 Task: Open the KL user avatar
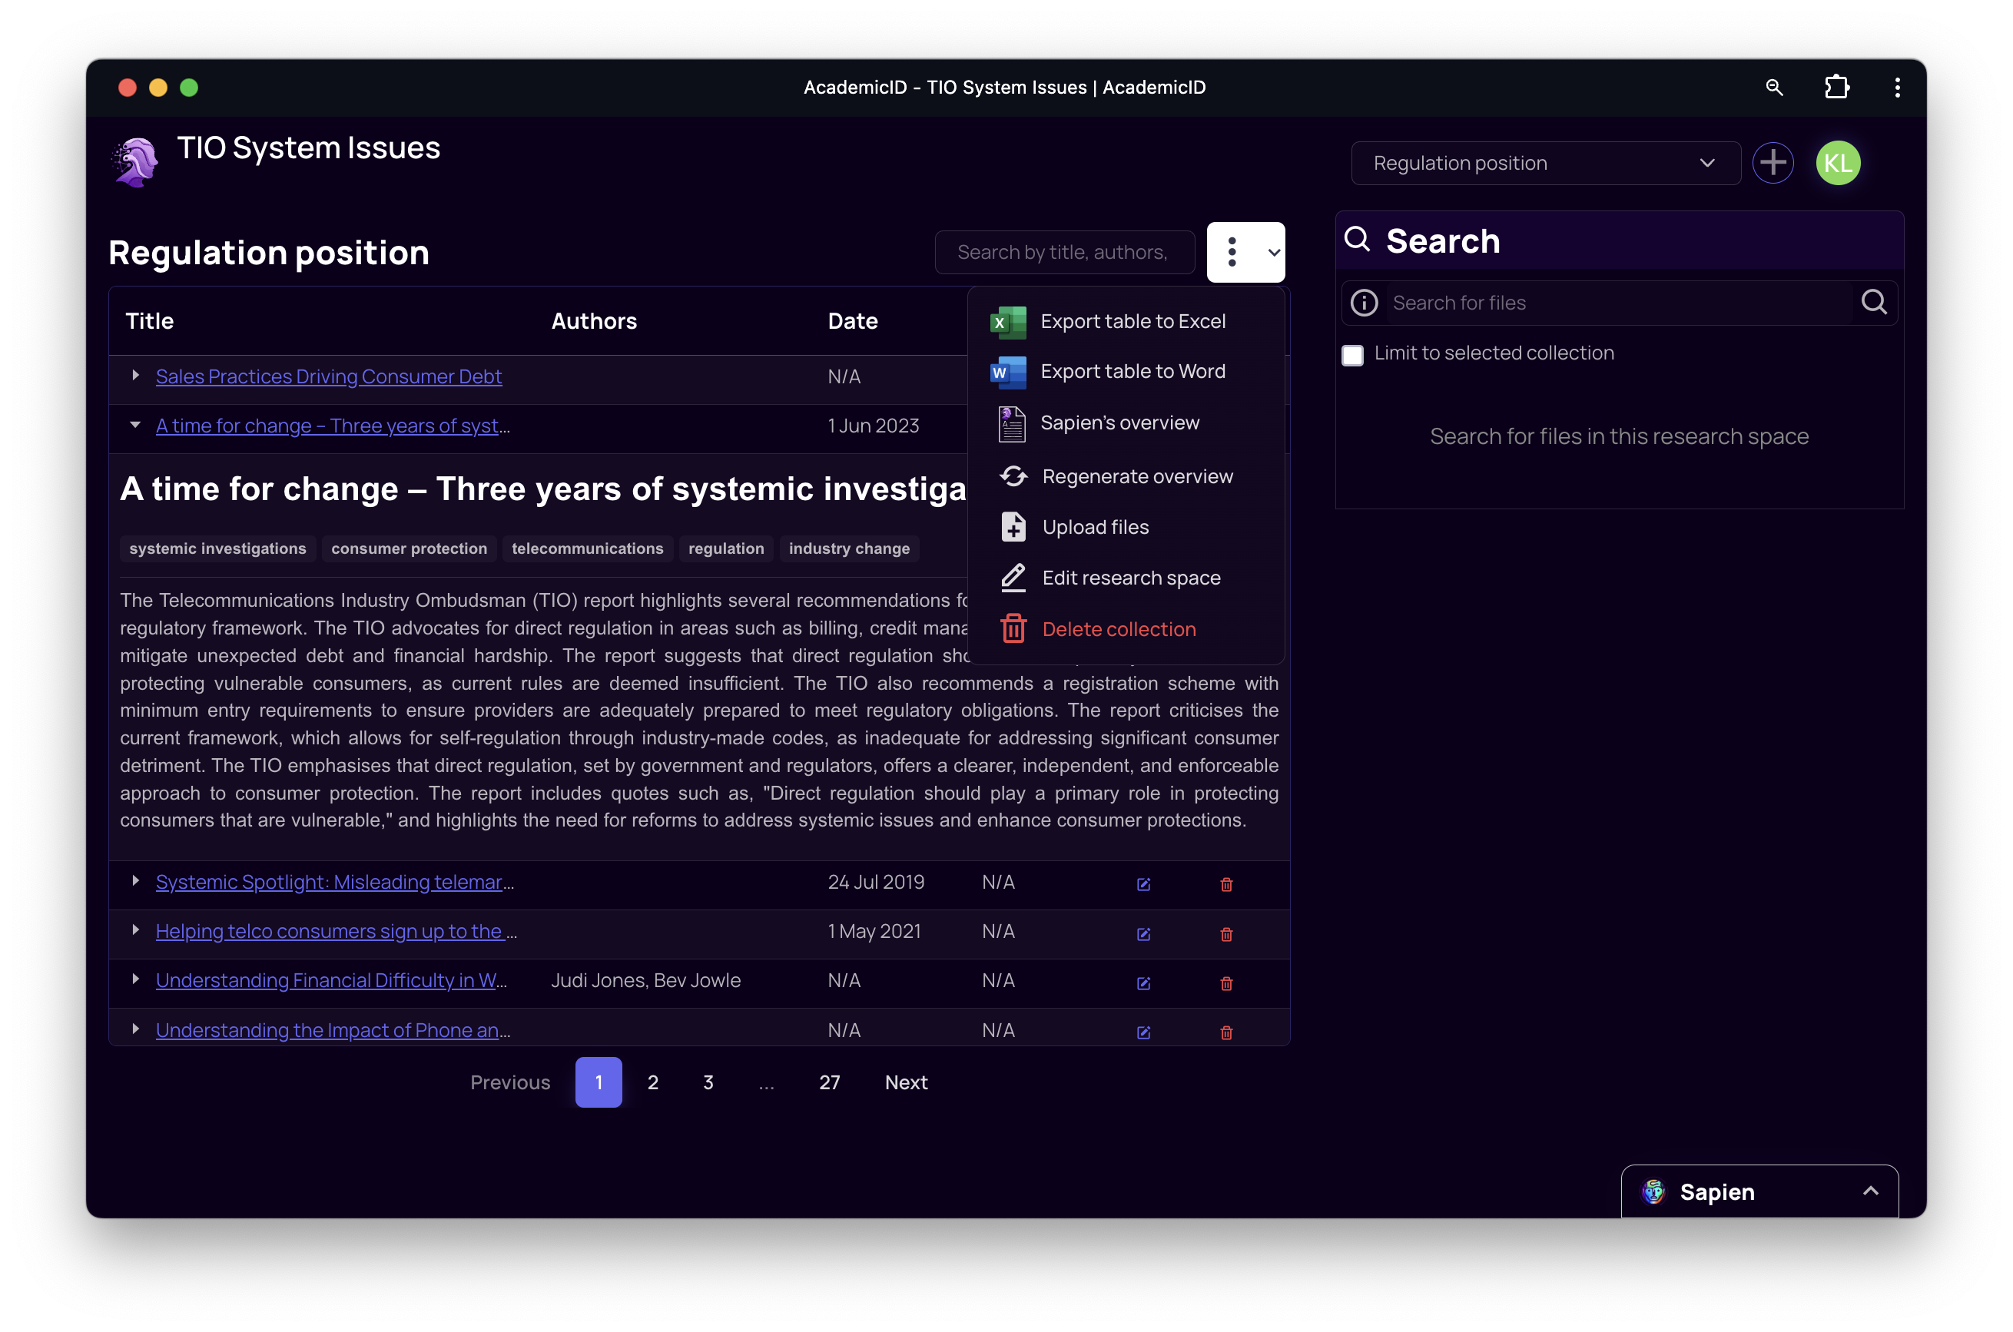pyautogui.click(x=1837, y=163)
